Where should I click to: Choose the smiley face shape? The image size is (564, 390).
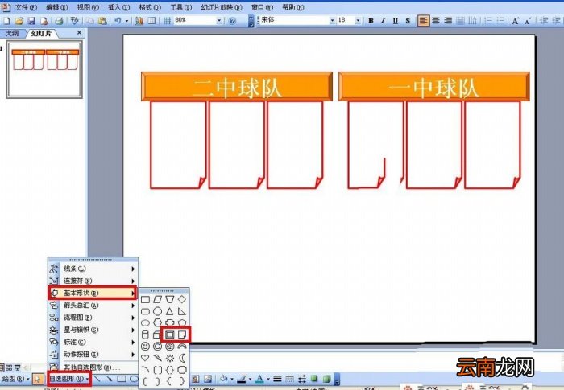[x=145, y=347]
